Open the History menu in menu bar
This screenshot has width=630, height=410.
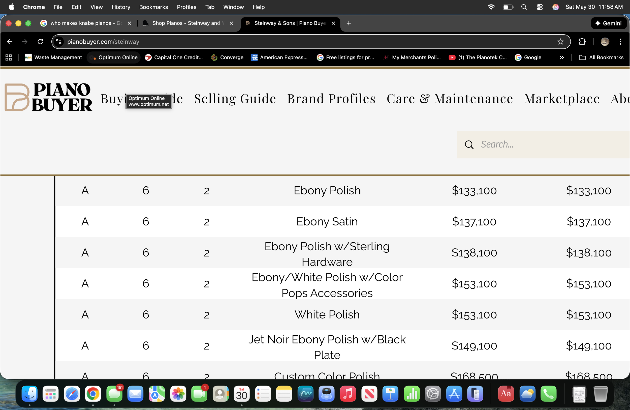(x=121, y=7)
